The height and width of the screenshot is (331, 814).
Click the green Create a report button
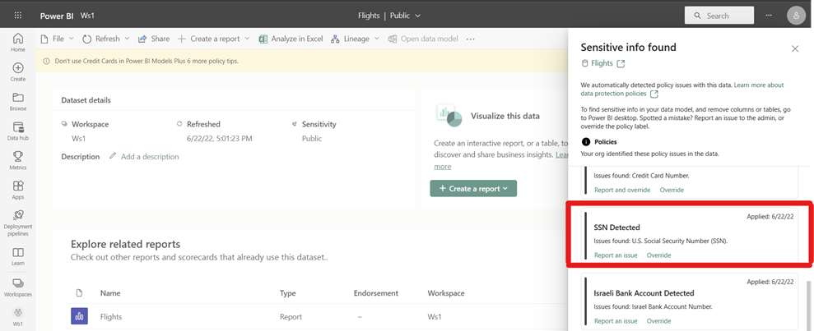click(x=473, y=189)
